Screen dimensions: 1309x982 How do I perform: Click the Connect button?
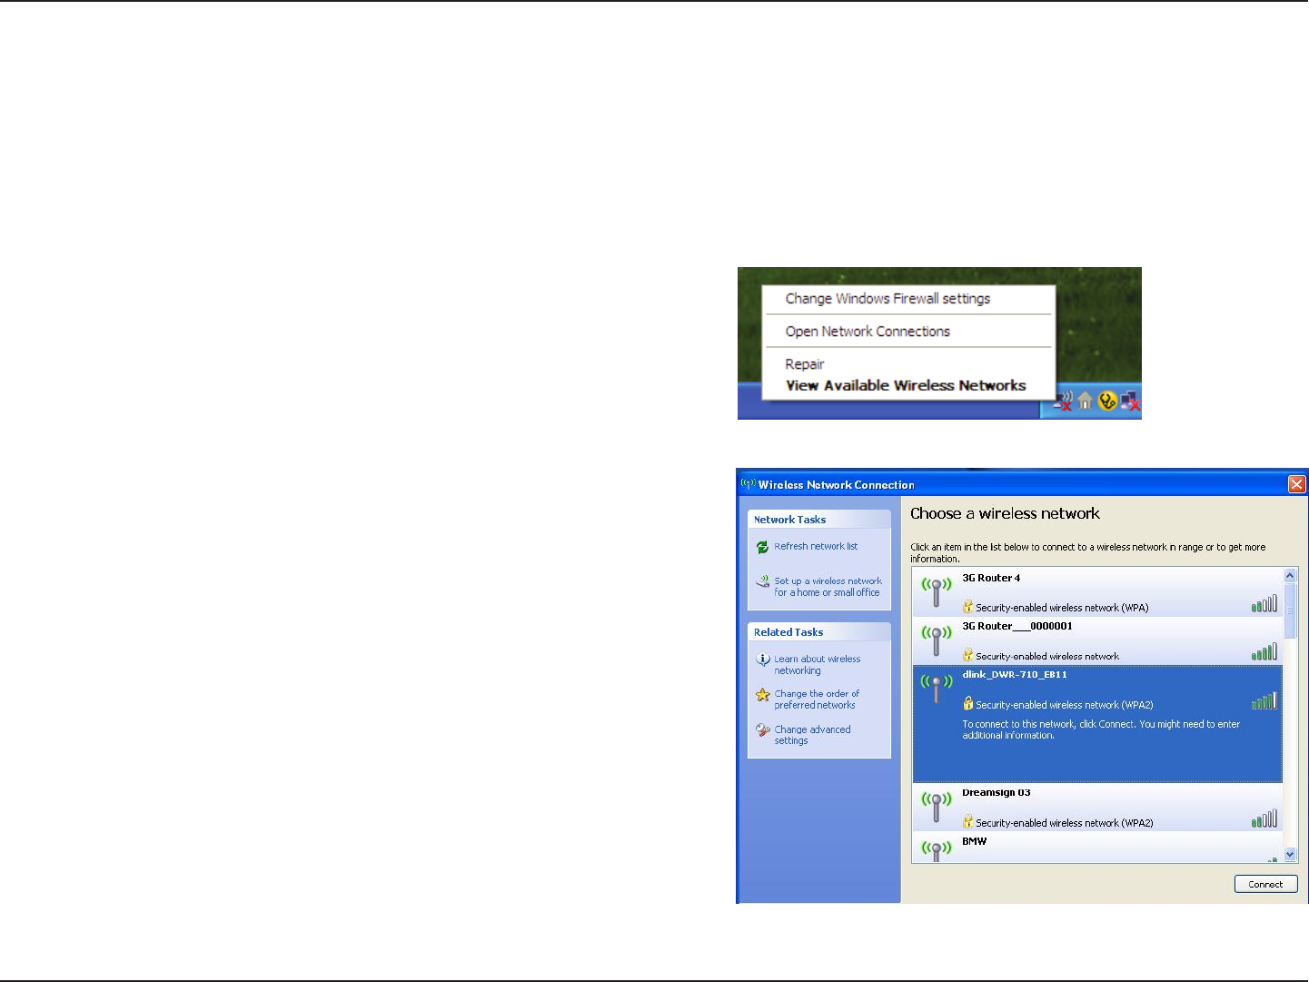click(1265, 884)
